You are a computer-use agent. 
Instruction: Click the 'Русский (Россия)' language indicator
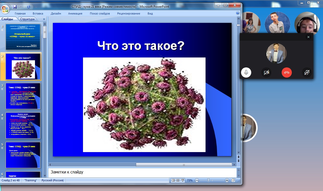pyautogui.click(x=52, y=180)
